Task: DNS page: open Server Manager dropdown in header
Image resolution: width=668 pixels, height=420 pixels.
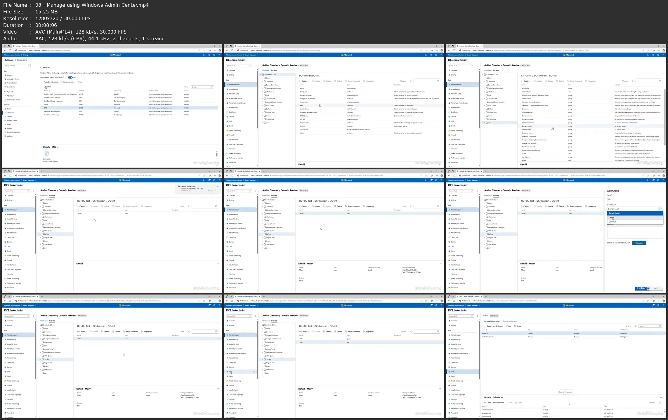Action: point(473,305)
